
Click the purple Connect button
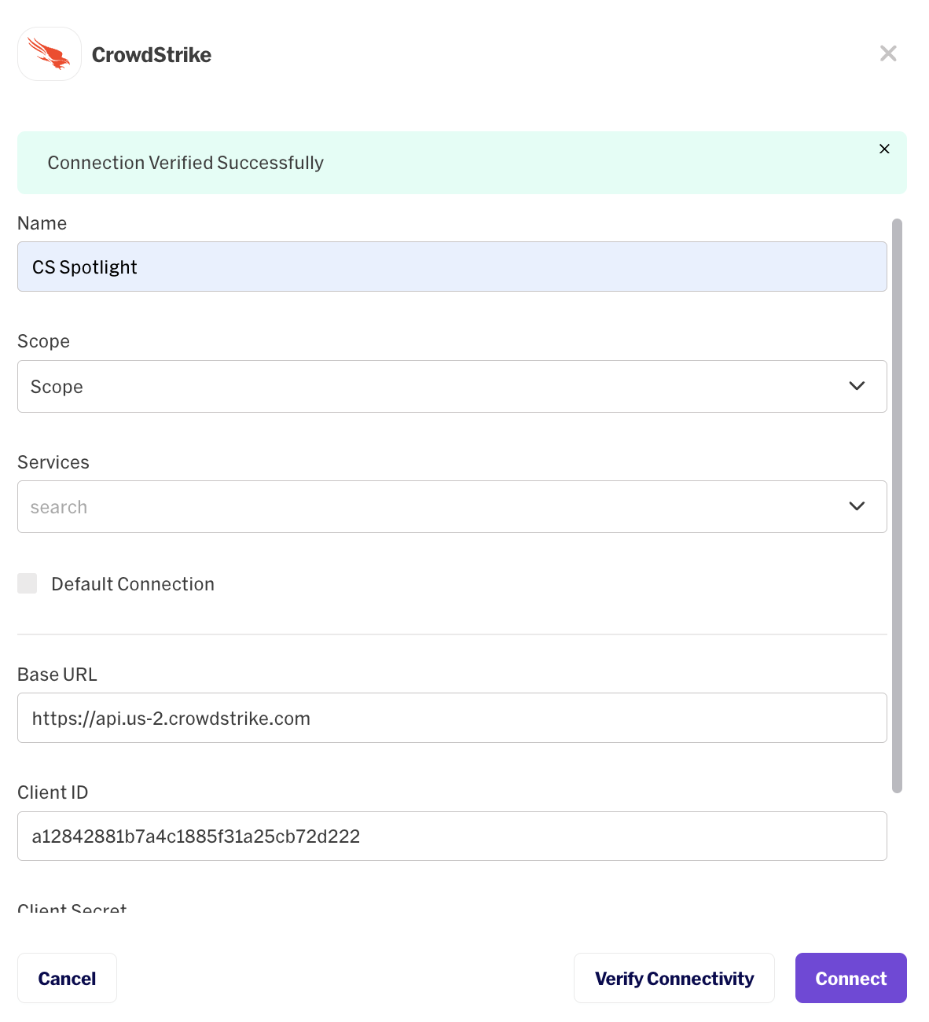850,978
